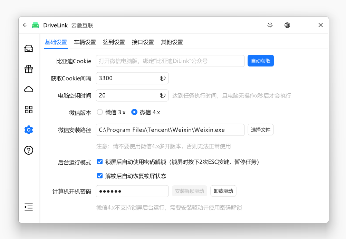The image size is (346, 239).
Task: Click the green DriveLink car logo
Action: [x=35, y=25]
